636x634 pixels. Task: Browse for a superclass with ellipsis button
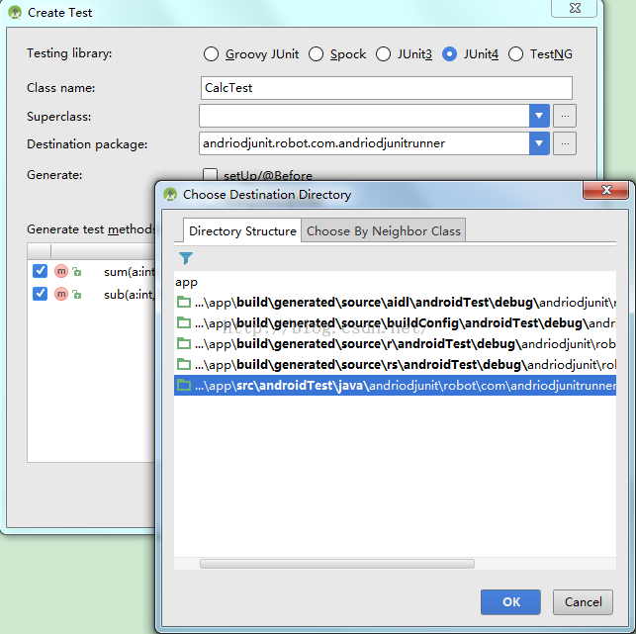pyautogui.click(x=565, y=116)
